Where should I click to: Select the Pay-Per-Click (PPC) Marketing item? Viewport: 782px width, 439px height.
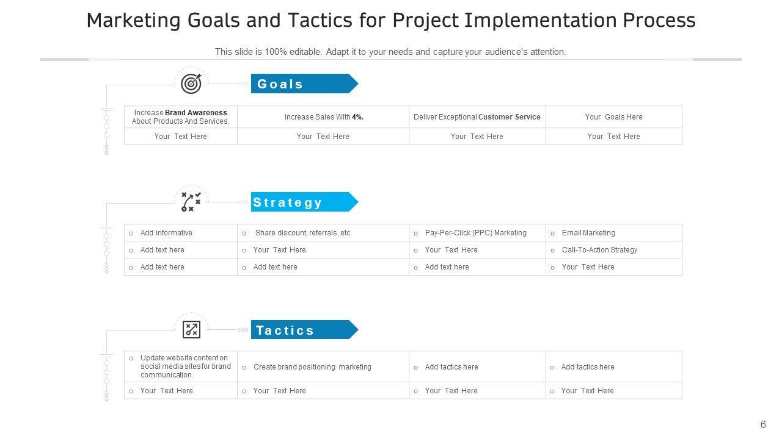click(475, 233)
